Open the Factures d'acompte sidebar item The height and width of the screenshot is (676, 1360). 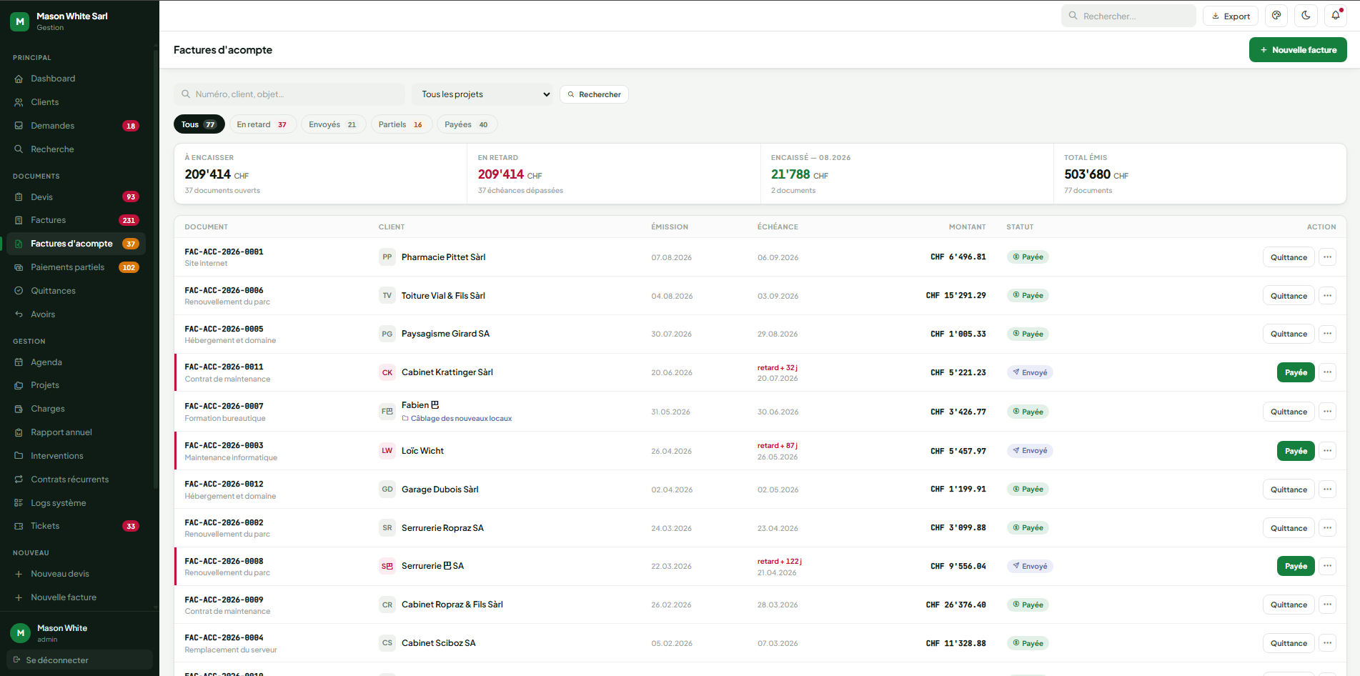[x=76, y=244]
